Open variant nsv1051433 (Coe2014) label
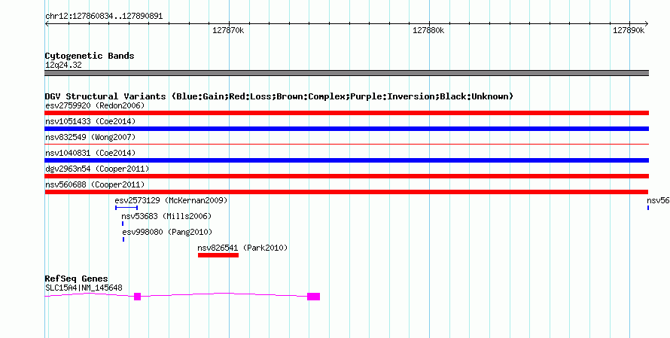670x338 pixels. tap(90, 121)
